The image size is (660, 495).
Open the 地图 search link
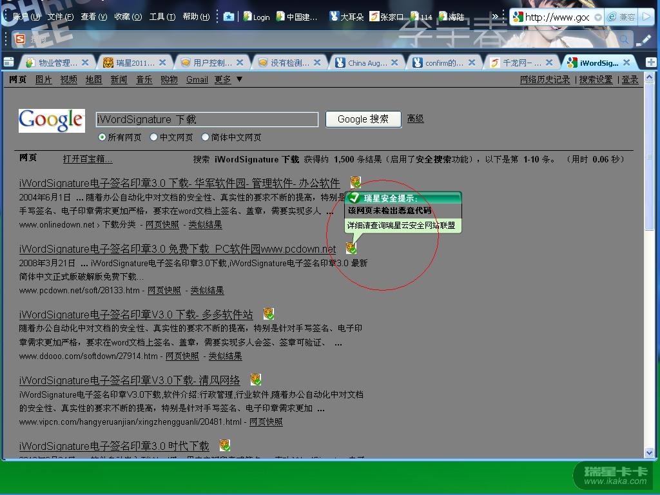pyautogui.click(x=93, y=79)
